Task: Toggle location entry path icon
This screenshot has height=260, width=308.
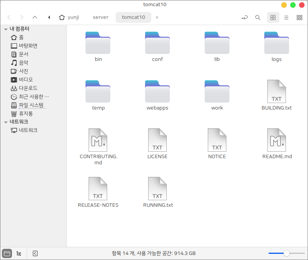Action: point(245,17)
